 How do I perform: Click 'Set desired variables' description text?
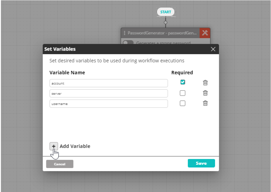[117, 61]
